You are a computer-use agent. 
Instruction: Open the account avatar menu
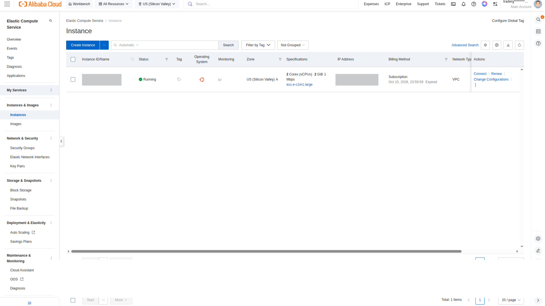[x=538, y=4]
